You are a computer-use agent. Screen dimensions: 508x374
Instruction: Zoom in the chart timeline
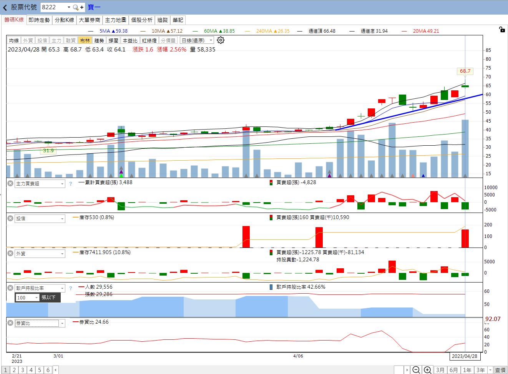tap(427, 370)
